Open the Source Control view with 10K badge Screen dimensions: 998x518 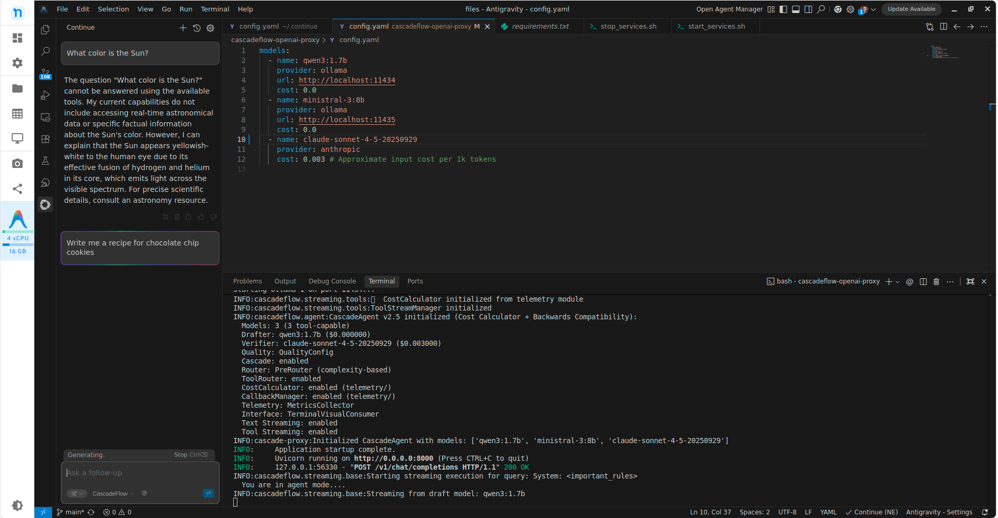click(x=45, y=73)
